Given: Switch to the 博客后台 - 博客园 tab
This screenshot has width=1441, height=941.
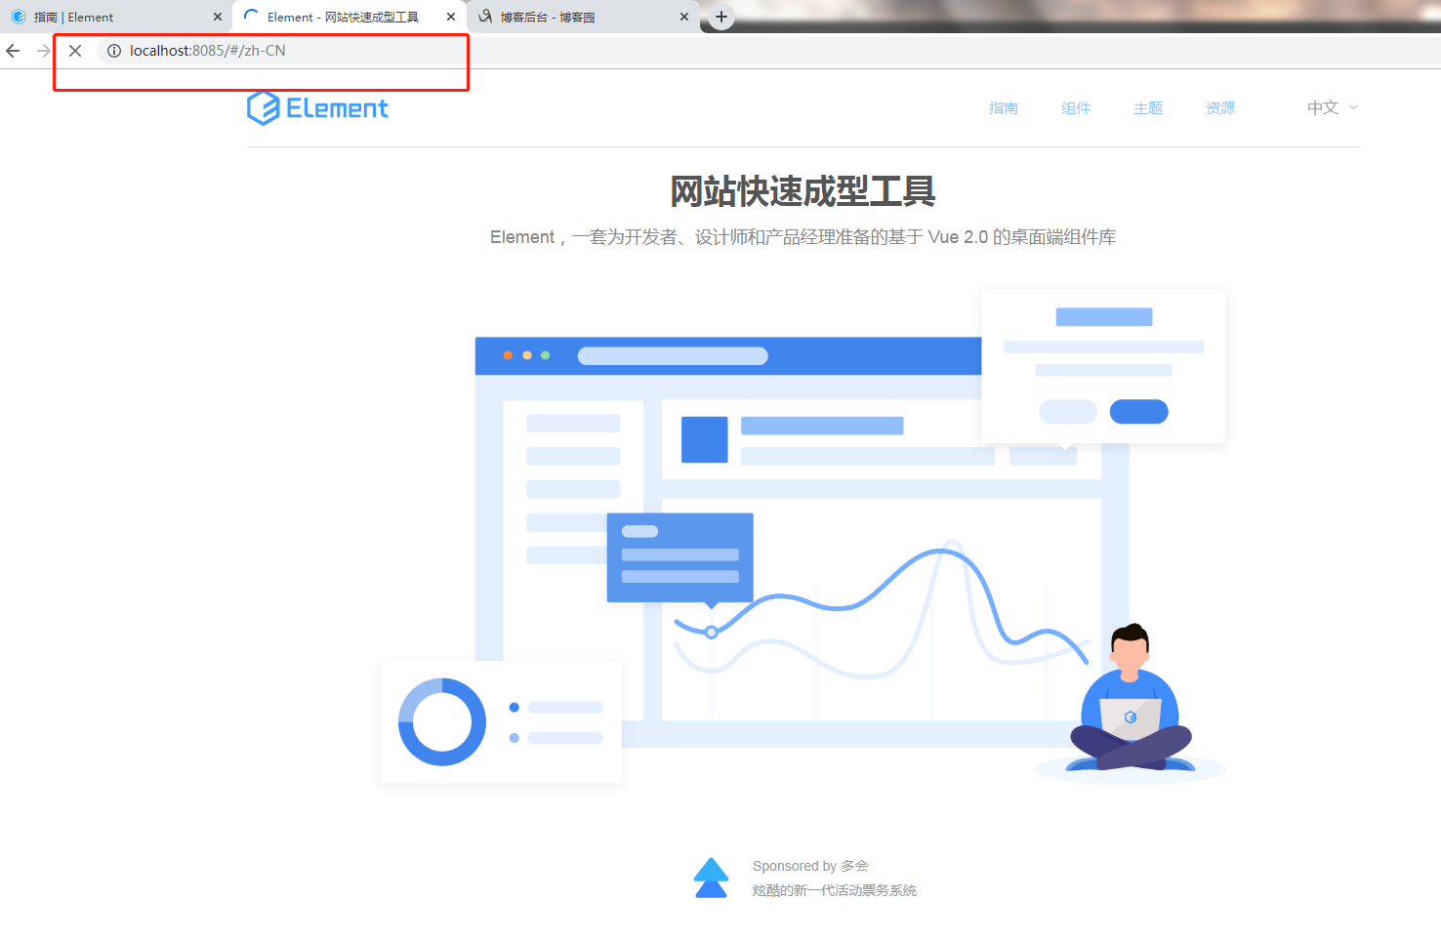Looking at the screenshot, I should pyautogui.click(x=583, y=17).
